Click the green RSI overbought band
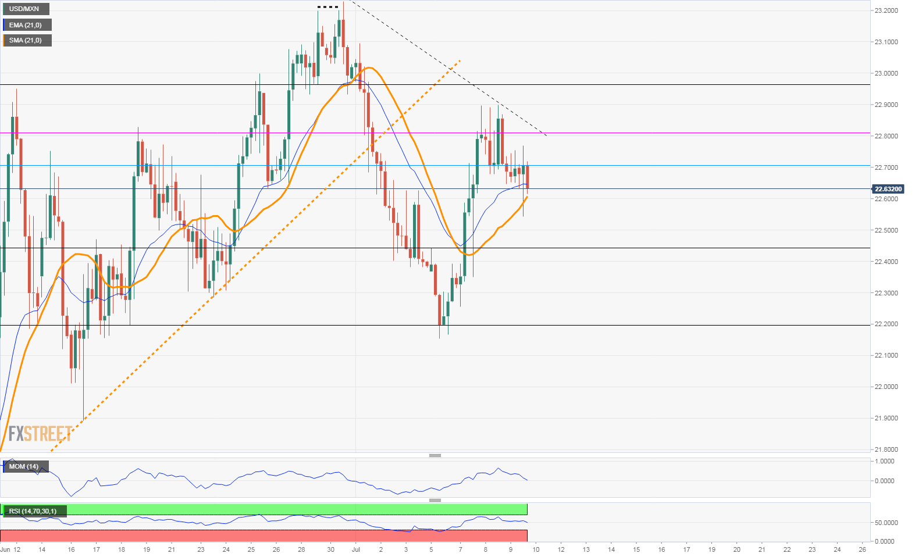Screen dimensions: 915x557 pyautogui.click(x=264, y=509)
